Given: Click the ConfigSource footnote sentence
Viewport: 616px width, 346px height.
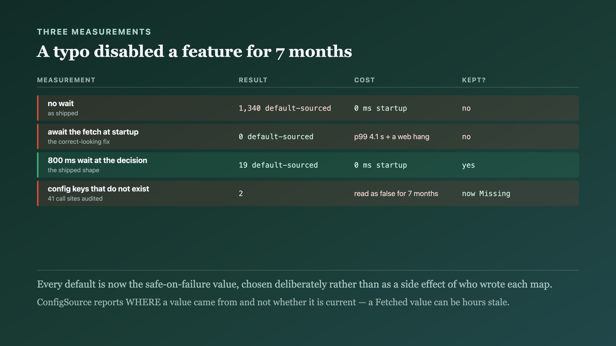Looking at the screenshot, I should click(273, 302).
